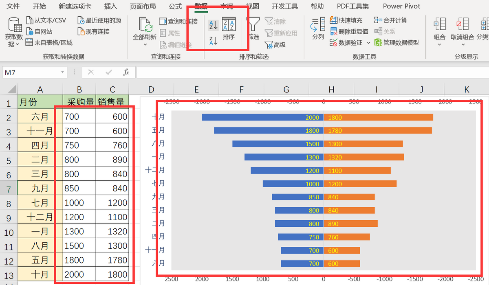Image resolution: width=489 pixels, height=285 pixels.
Task: Click the Group (组合) outline icon
Action: 440,24
